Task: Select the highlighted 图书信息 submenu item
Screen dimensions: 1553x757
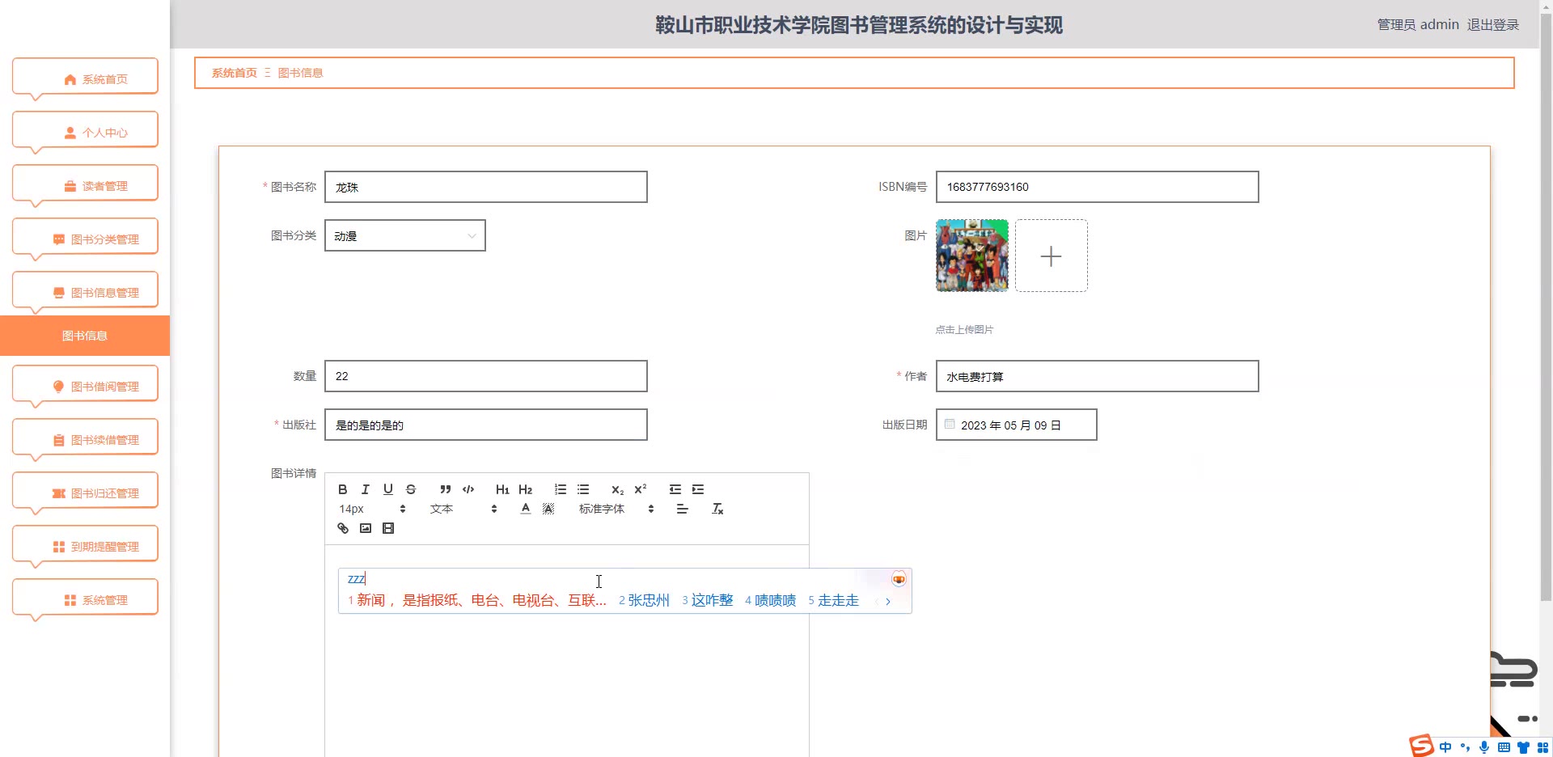Action: pos(85,336)
